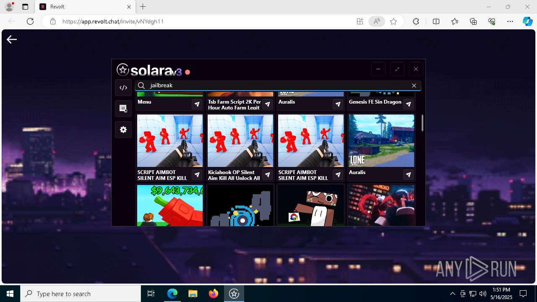
Task: Click the Solara script list scrollbar
Action: click(422, 122)
